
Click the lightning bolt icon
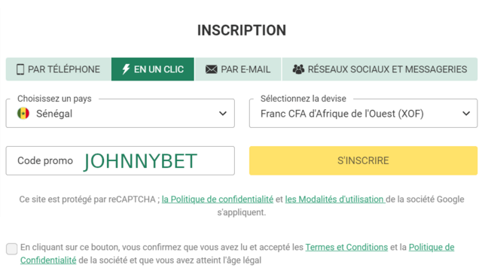126,69
